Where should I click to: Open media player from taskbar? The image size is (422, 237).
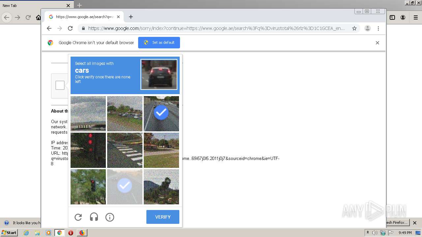48,233
